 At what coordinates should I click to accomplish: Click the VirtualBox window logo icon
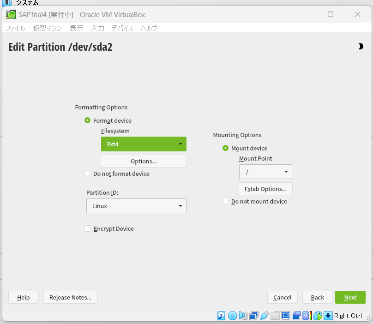click(11, 14)
